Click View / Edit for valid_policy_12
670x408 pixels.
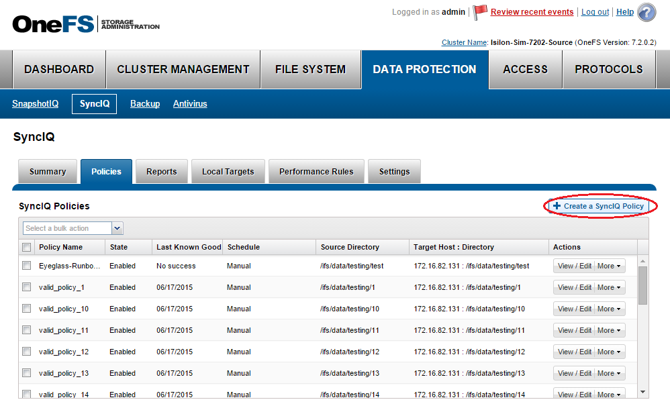574,352
